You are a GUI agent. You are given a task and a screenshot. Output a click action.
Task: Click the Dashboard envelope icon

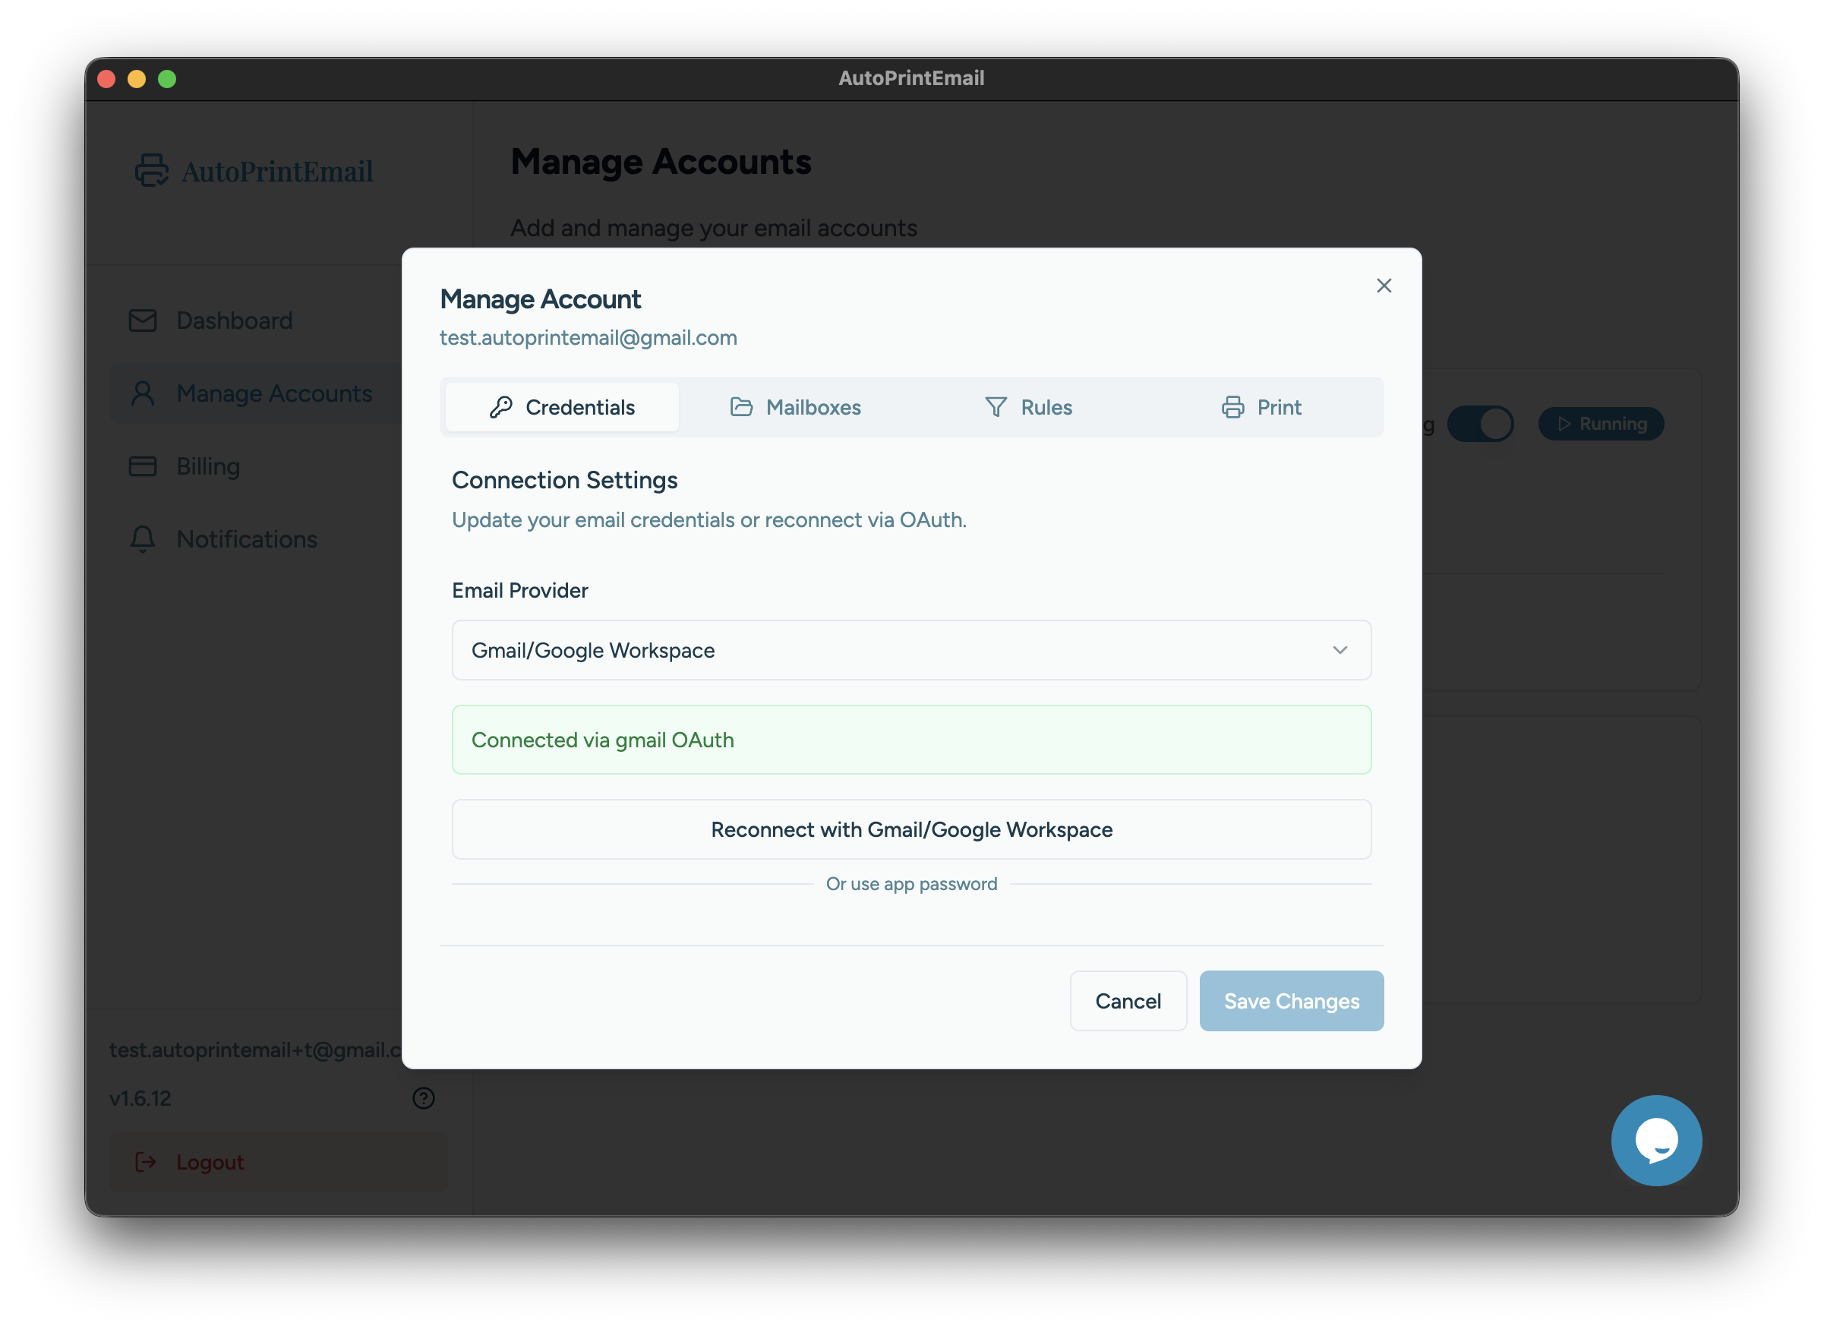144,321
